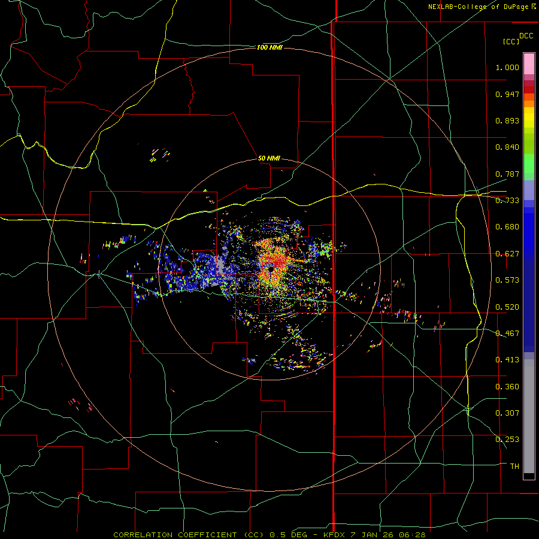Pick the gray segment of the color bar
Image resolution: width=539 pixels, height=539 pixels.
529,416
